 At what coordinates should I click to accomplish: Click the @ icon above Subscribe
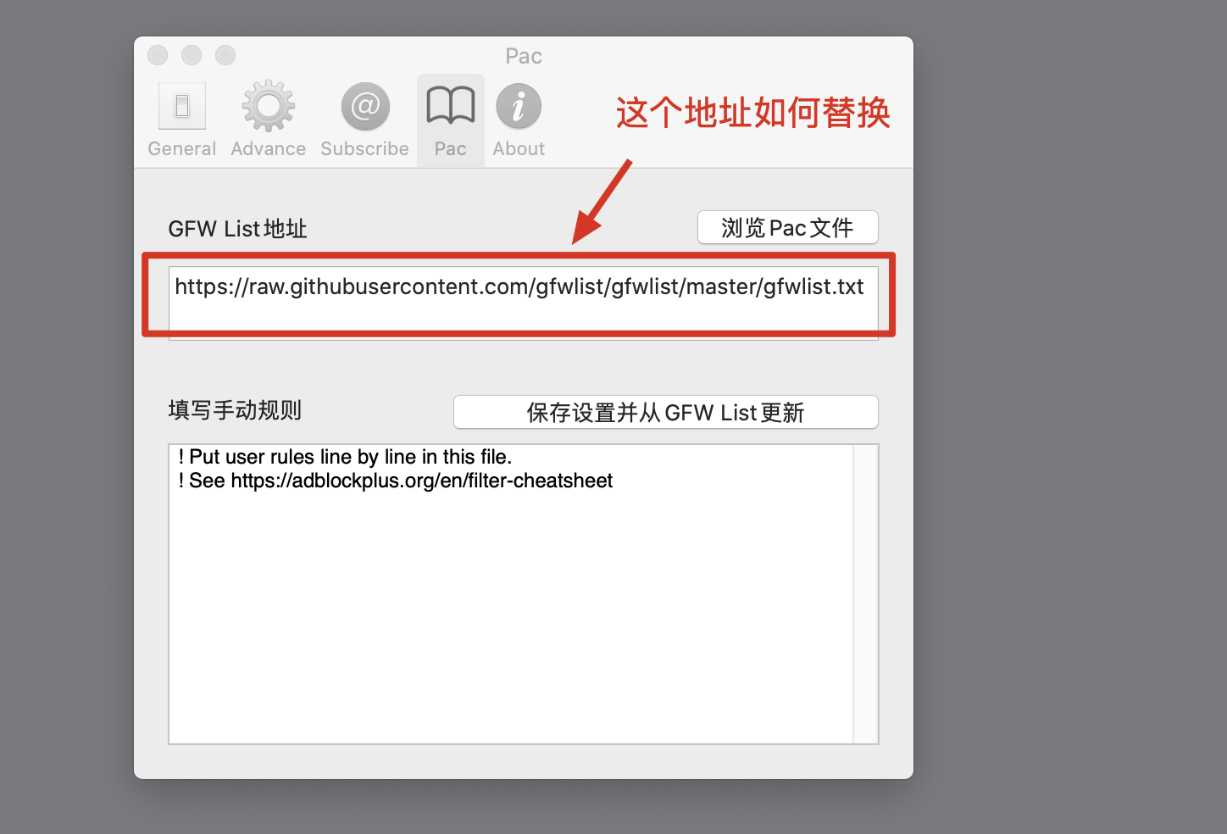(x=364, y=106)
